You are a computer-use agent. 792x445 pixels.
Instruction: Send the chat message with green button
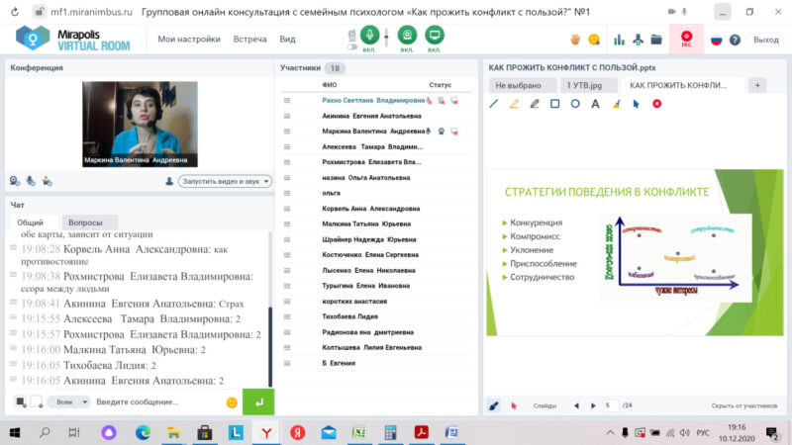[x=258, y=402]
